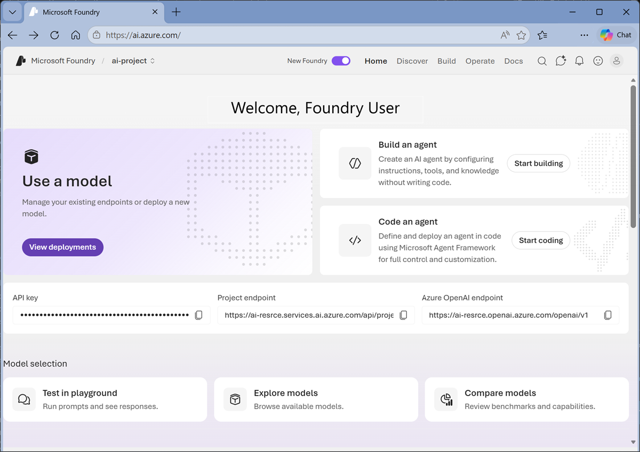The height and width of the screenshot is (452, 640).
Task: Go forward with browser forward arrow
Action: (x=34, y=35)
